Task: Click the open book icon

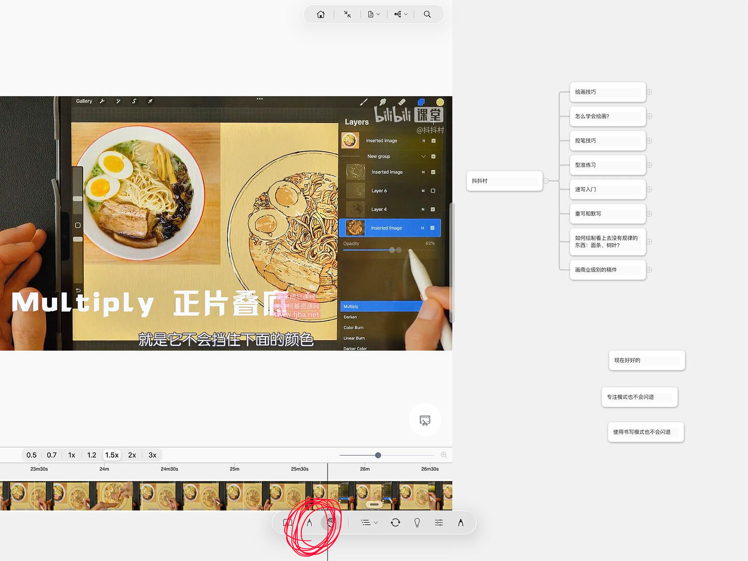Action: point(287,523)
